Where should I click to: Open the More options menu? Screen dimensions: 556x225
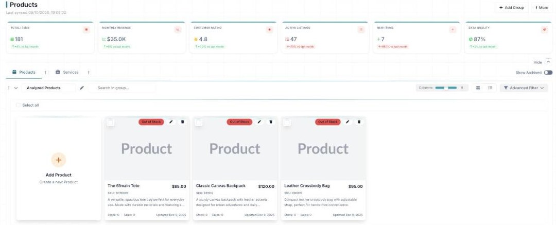click(x=542, y=7)
